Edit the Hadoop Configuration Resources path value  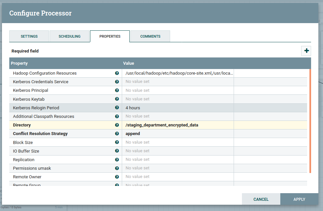coord(178,73)
